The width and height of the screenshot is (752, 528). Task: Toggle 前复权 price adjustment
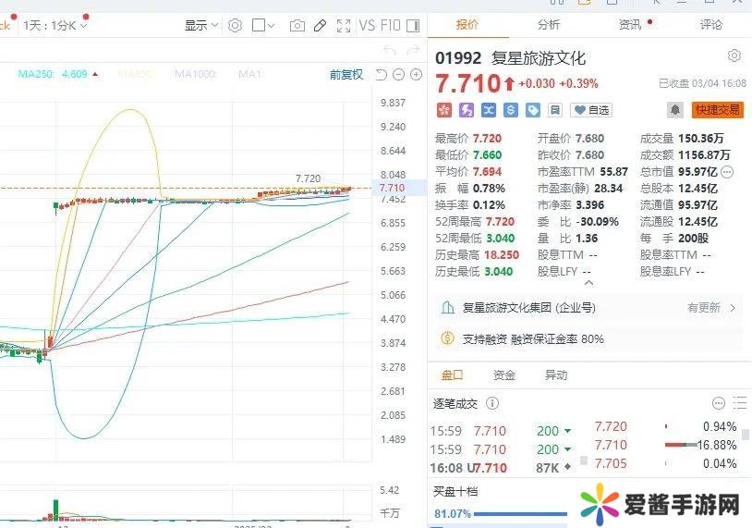coord(346,74)
